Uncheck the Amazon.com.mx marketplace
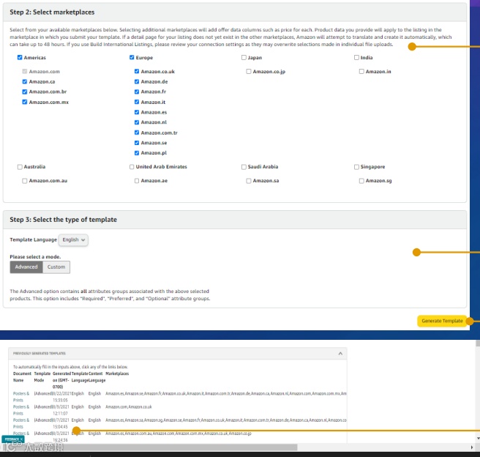480x457 pixels. 25,102
